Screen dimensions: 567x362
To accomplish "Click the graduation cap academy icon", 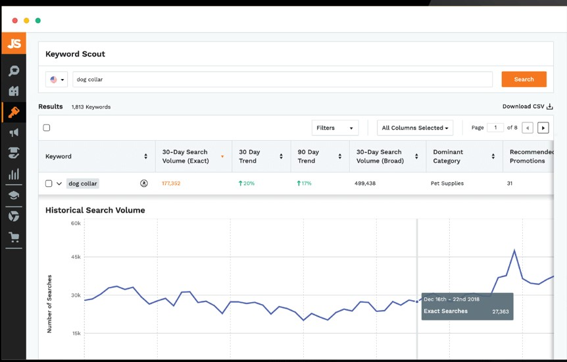I will click(x=13, y=195).
